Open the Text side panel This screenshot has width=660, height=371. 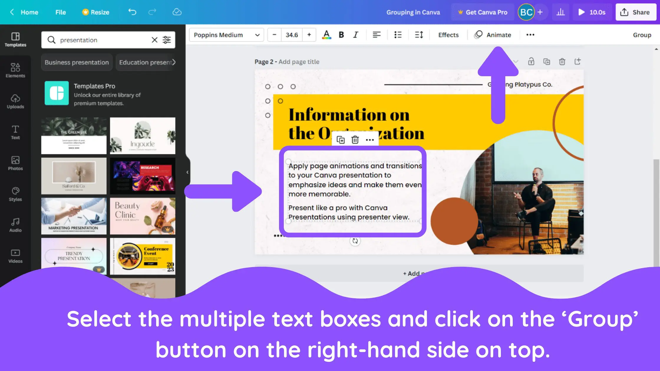click(15, 132)
